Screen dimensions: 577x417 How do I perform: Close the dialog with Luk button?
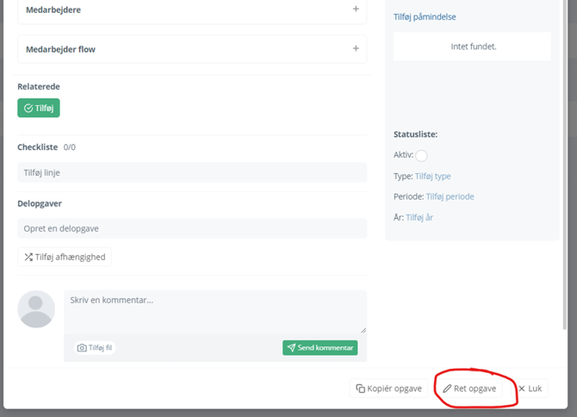530,389
